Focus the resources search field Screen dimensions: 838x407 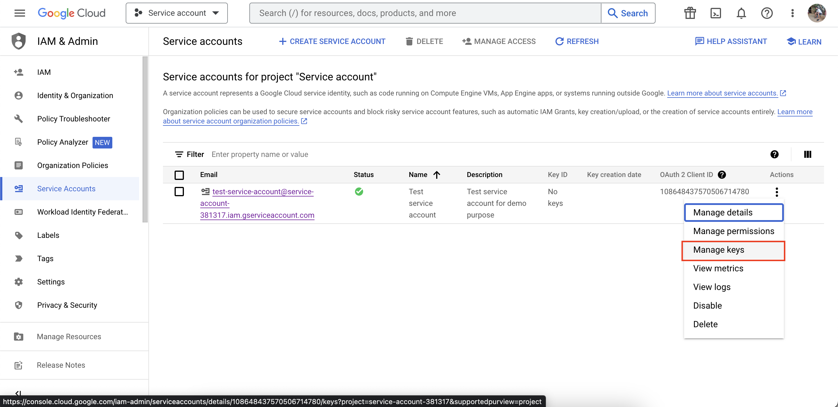pos(425,13)
